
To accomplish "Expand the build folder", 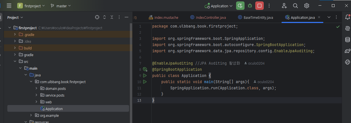I will tap(15, 48).
